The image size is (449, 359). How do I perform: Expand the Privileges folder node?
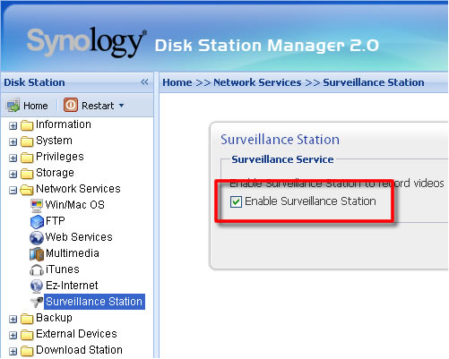pyautogui.click(x=13, y=158)
